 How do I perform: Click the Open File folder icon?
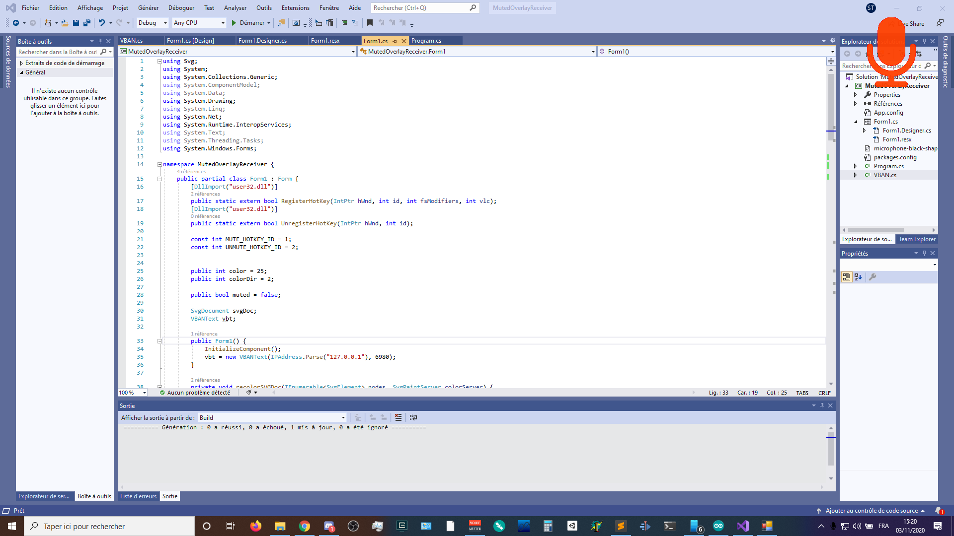tap(65, 23)
